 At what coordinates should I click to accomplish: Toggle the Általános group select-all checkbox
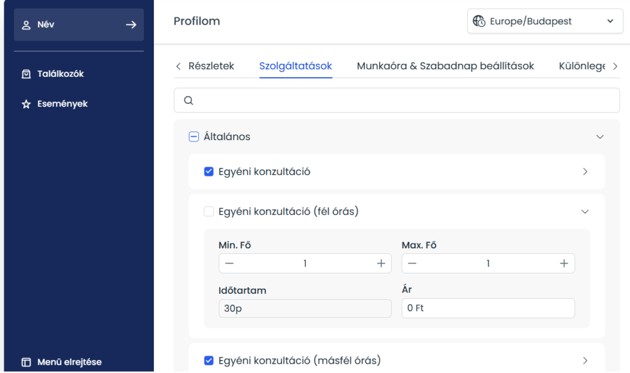pos(193,137)
